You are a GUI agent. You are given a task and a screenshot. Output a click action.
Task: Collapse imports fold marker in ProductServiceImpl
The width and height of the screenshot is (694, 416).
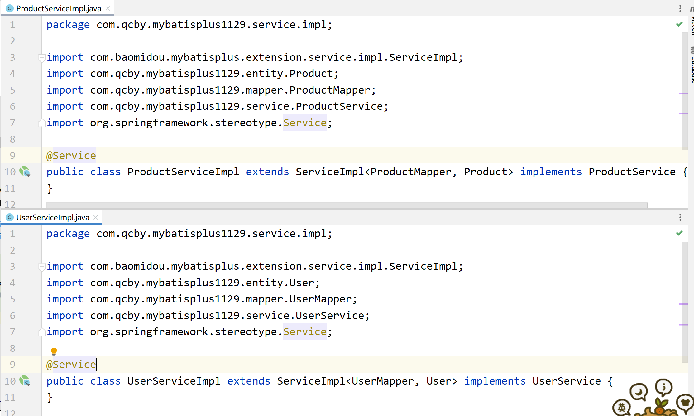click(x=41, y=57)
